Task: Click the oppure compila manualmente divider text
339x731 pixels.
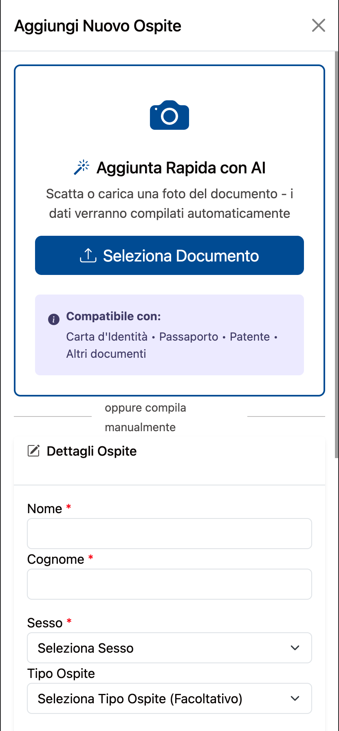Action: click(x=145, y=417)
